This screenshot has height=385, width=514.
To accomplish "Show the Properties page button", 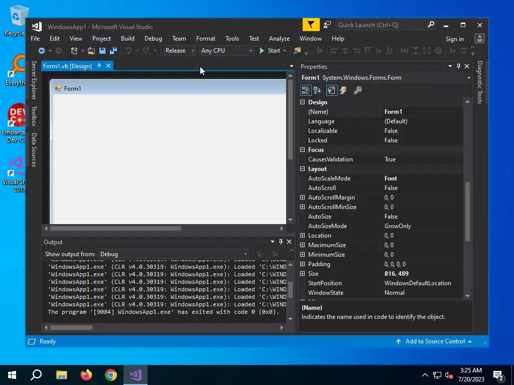I will tap(331, 90).
